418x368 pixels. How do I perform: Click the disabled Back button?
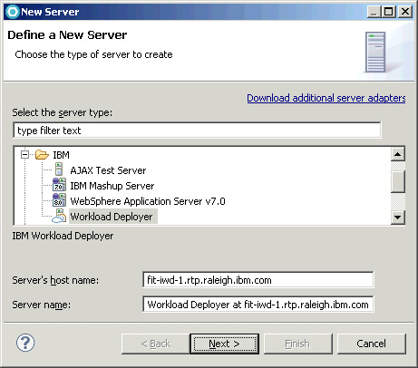coord(156,344)
